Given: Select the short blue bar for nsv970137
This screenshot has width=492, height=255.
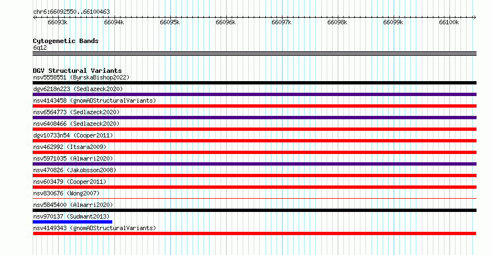Looking at the screenshot, I should (72, 222).
